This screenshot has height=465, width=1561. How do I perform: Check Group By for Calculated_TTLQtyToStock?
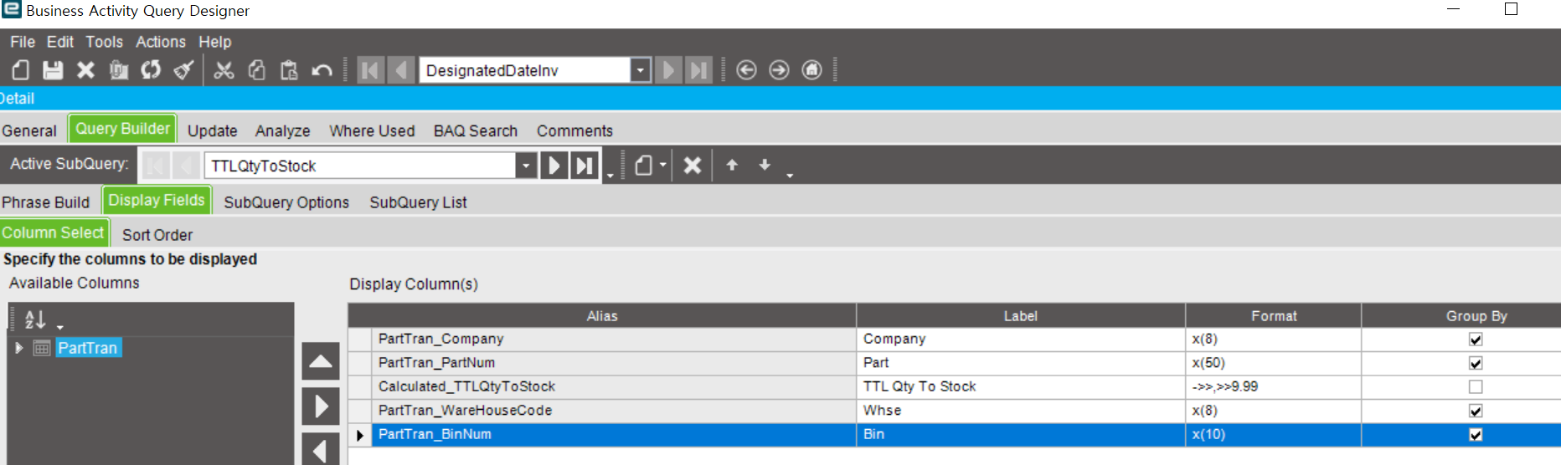tap(1476, 387)
